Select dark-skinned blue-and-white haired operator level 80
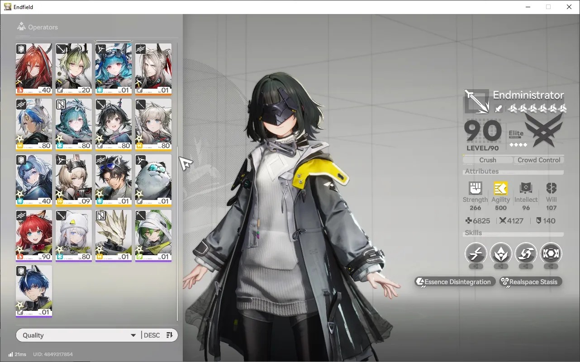The width and height of the screenshot is (580, 362). [34, 124]
